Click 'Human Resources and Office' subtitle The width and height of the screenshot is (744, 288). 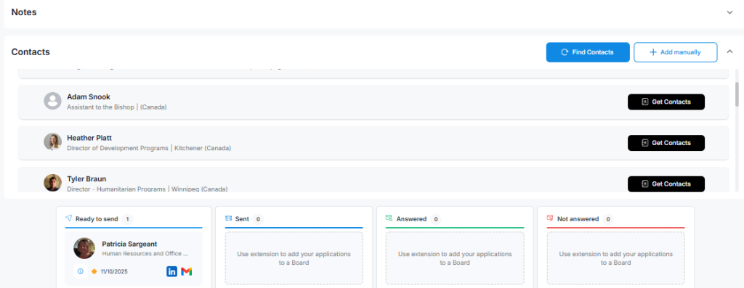click(x=145, y=253)
